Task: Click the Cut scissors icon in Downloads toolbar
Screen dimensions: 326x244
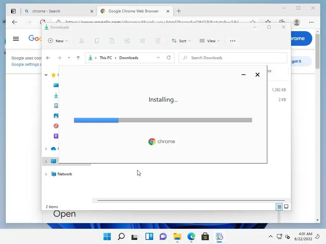Action: click(81, 41)
